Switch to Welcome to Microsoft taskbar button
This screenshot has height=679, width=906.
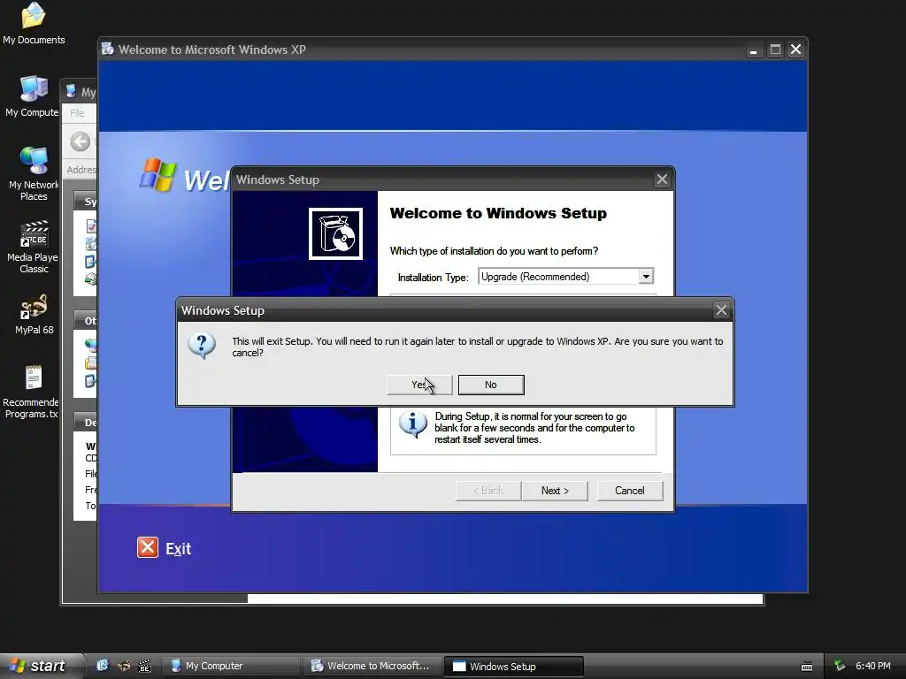pyautogui.click(x=372, y=666)
